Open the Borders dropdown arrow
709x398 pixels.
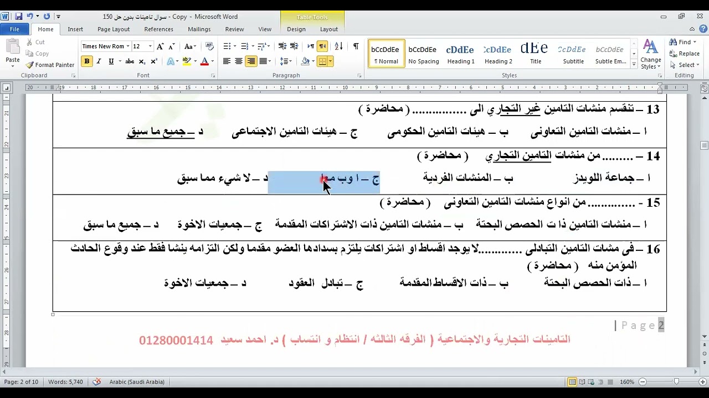(x=331, y=61)
